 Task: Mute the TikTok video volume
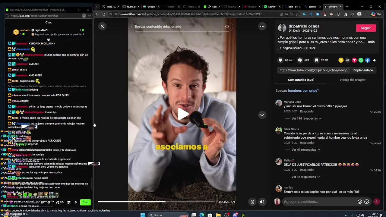pos(262,202)
